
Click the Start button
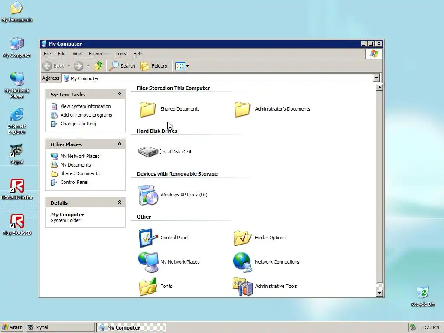click(12, 327)
